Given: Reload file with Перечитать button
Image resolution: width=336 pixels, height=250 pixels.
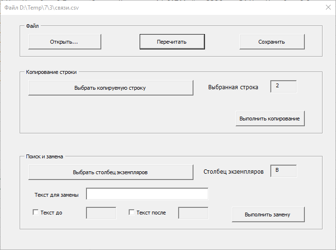Looking at the screenshot, I should [x=172, y=42].
